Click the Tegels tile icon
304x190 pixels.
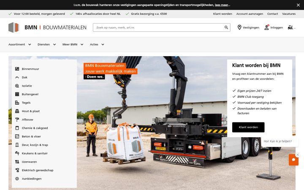(17, 103)
